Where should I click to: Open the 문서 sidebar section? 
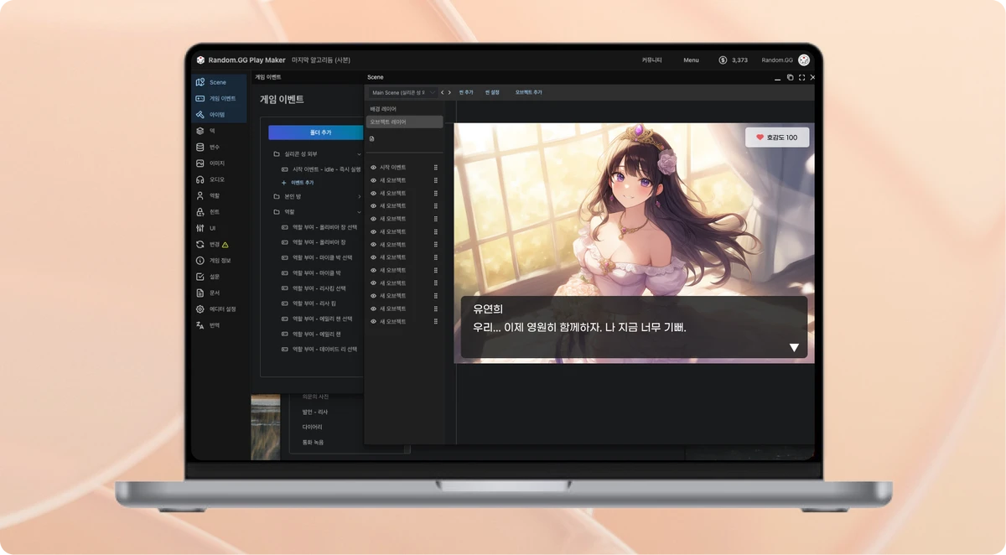click(208, 293)
